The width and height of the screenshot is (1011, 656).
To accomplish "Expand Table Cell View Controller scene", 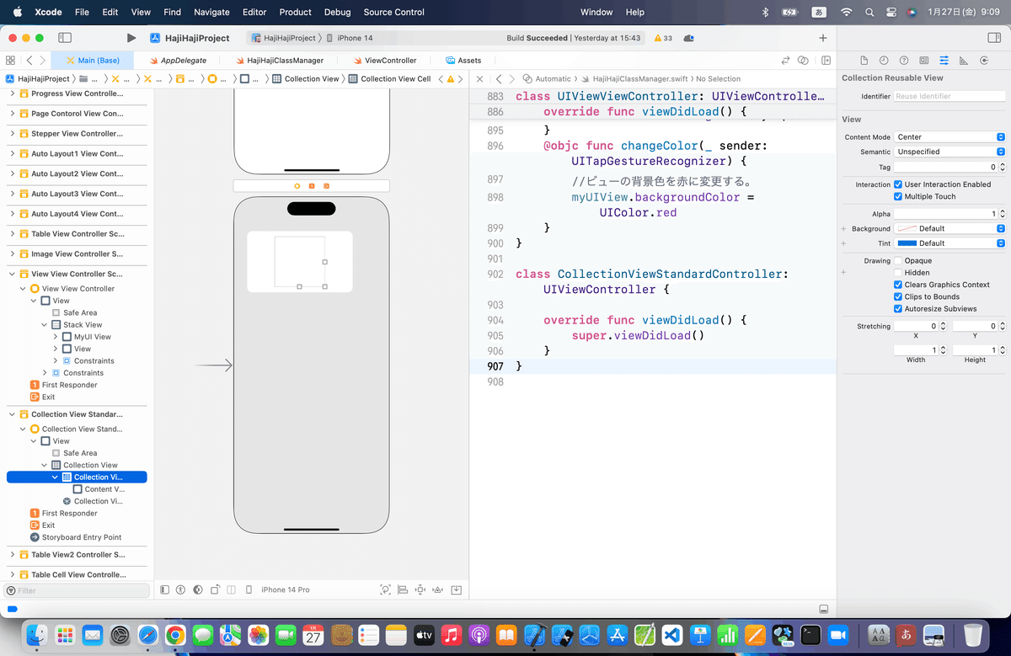I will tap(13, 574).
